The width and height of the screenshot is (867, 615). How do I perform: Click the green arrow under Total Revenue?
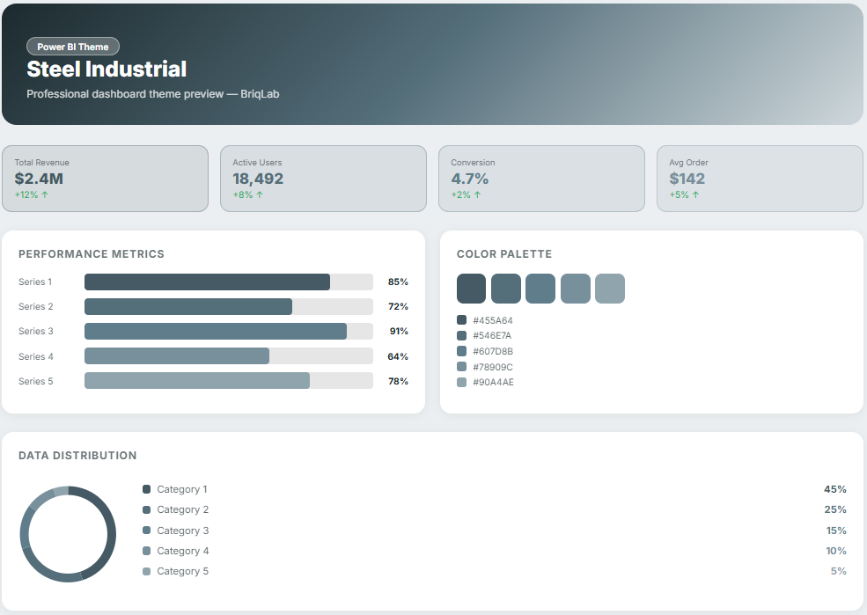pos(45,194)
